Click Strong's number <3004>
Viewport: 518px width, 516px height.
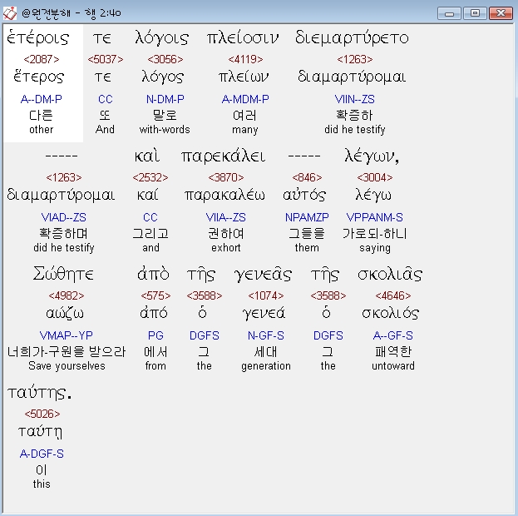375,177
